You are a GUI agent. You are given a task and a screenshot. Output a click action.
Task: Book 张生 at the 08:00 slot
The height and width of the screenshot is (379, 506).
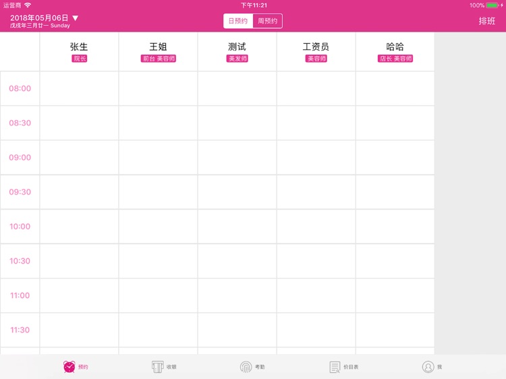(79, 88)
